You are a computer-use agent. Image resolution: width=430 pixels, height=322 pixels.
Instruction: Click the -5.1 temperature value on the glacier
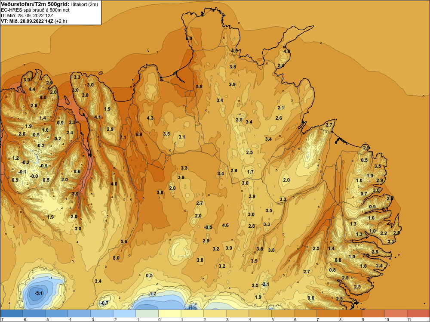(x=39, y=293)
